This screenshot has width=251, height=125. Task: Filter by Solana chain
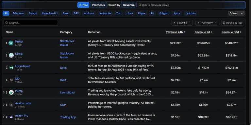point(33,13)
